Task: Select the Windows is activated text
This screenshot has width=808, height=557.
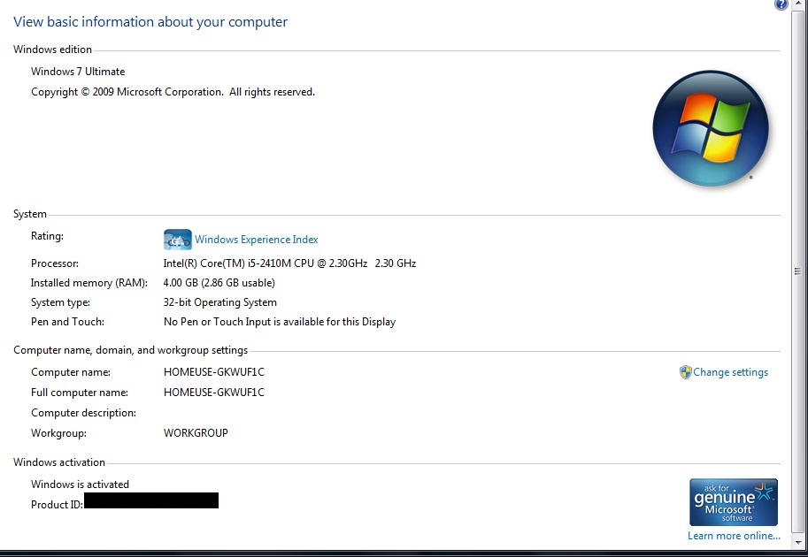Action: [x=80, y=485]
